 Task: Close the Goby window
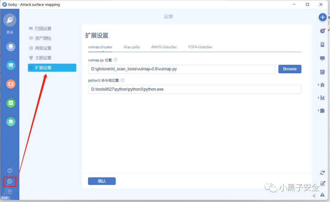tap(321, 4)
